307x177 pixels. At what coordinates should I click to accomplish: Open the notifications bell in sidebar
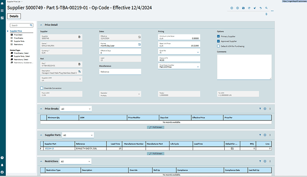(2, 165)
